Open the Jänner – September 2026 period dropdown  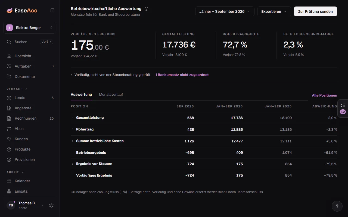tap(225, 11)
